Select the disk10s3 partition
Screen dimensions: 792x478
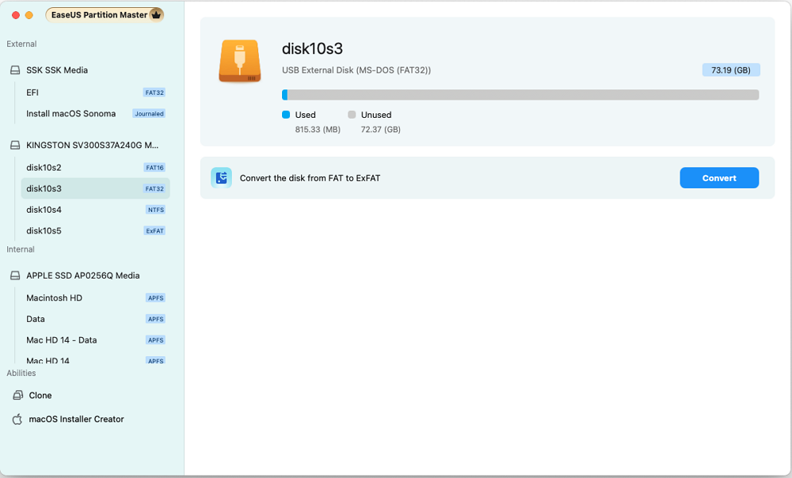96,188
